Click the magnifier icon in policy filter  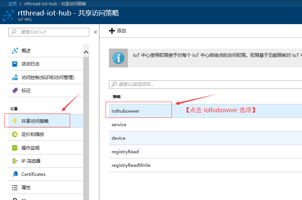point(114,84)
